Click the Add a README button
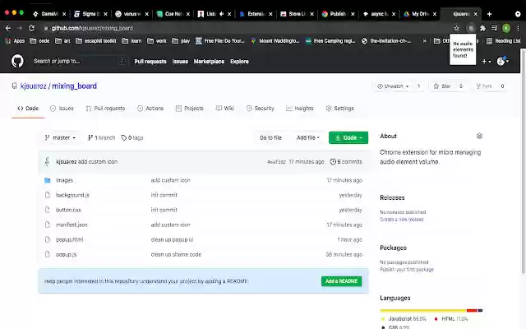Image resolution: width=526 pixels, height=329 pixels. tap(340, 281)
